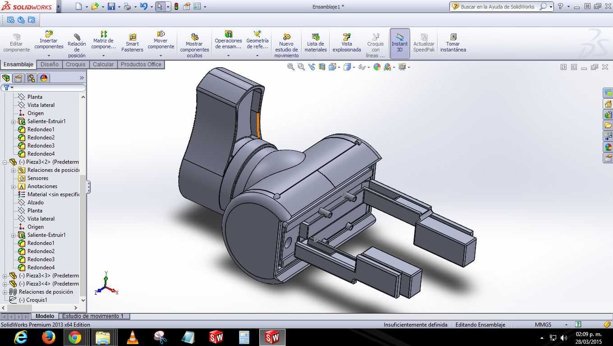Click Vista explosionada tool
The height and width of the screenshot is (346, 613).
point(346,42)
